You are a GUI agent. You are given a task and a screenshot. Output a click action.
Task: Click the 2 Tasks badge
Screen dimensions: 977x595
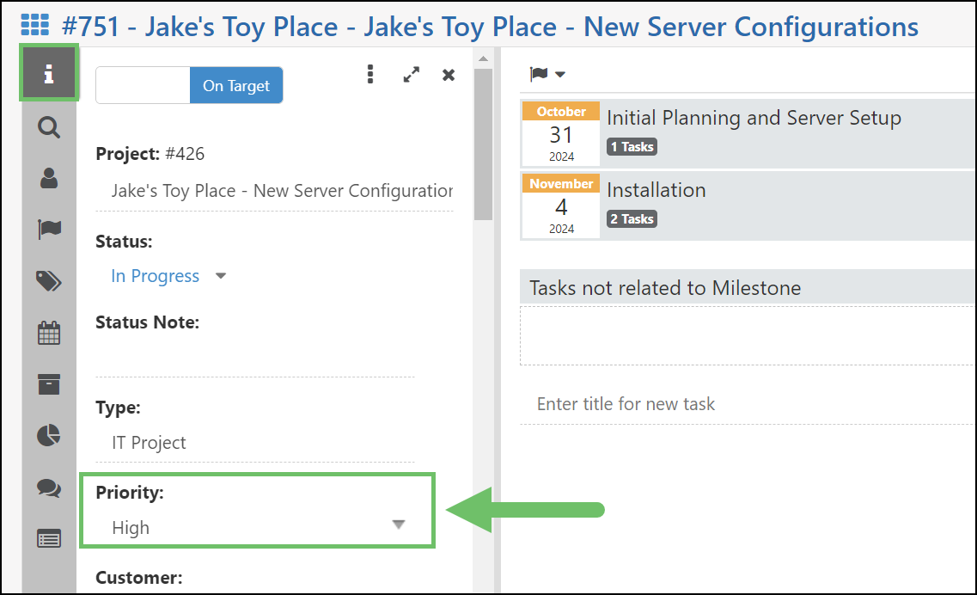[x=632, y=219]
